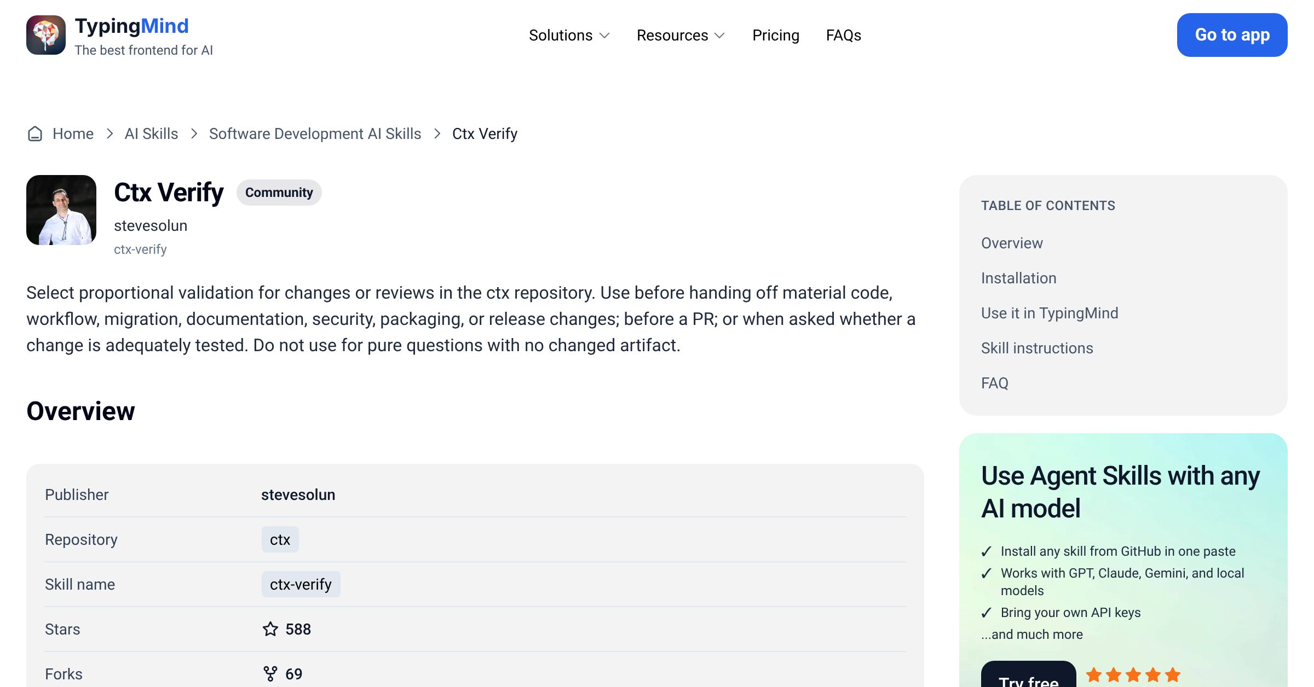Click the Ctx Verify breadcrumb text
This screenshot has width=1314, height=687.
(x=485, y=133)
